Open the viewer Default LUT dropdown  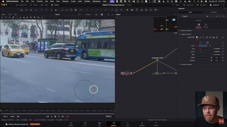click(x=90, y=14)
